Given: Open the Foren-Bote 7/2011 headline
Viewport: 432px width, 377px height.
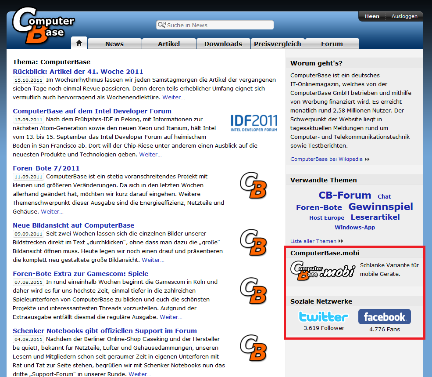Looking at the screenshot, I should (46, 168).
